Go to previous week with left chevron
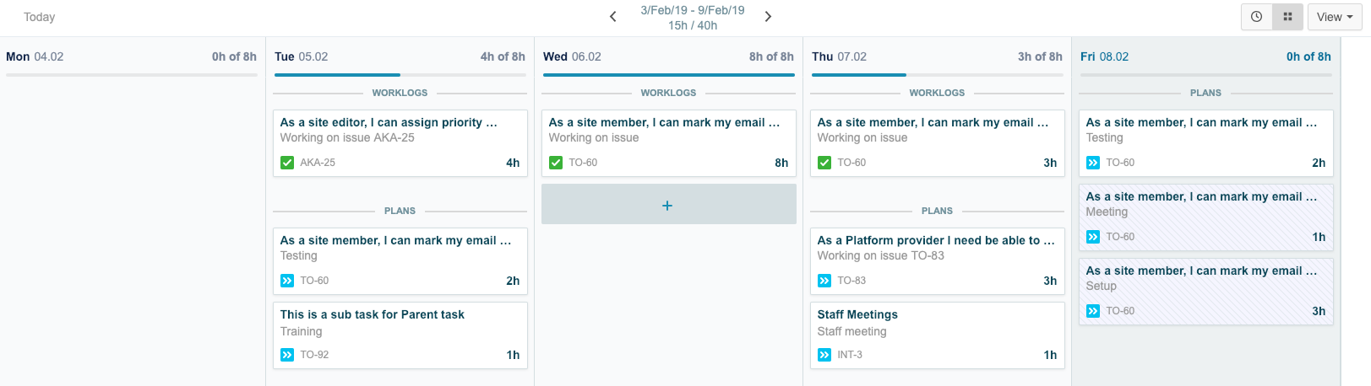Screen dimensions: 1371x386 (613, 17)
